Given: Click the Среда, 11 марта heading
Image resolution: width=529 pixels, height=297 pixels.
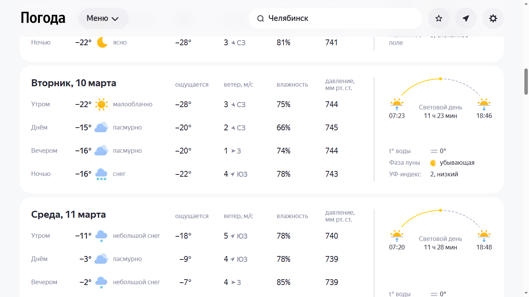Looking at the screenshot, I should coord(69,215).
